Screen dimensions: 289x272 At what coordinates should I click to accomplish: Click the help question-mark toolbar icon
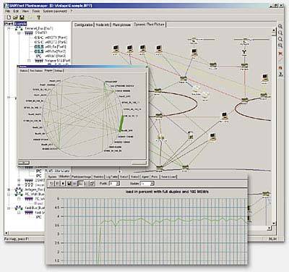[38, 17]
